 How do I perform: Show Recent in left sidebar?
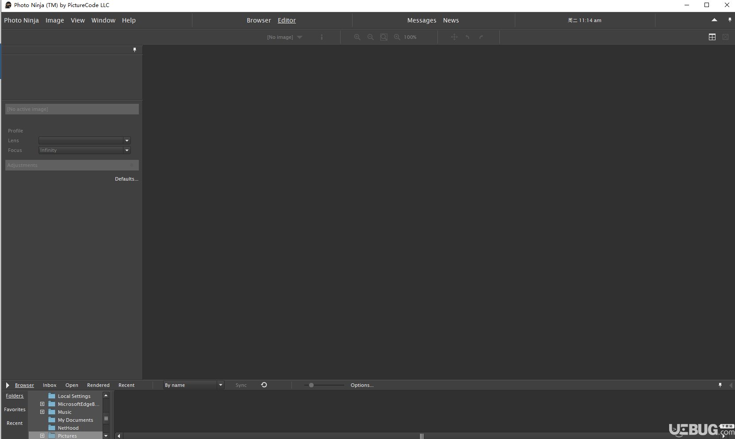15,423
